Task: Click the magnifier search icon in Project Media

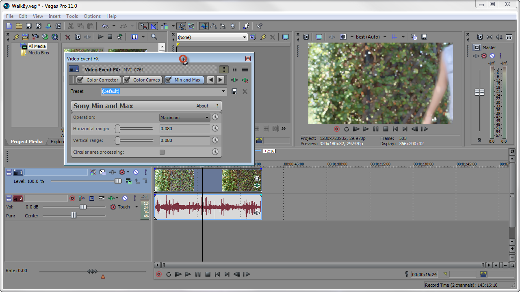Action: tap(154, 37)
